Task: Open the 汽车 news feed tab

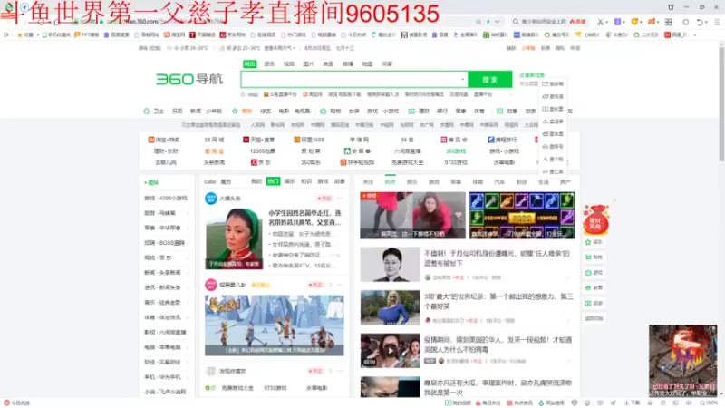Action: pyautogui.click(x=500, y=182)
